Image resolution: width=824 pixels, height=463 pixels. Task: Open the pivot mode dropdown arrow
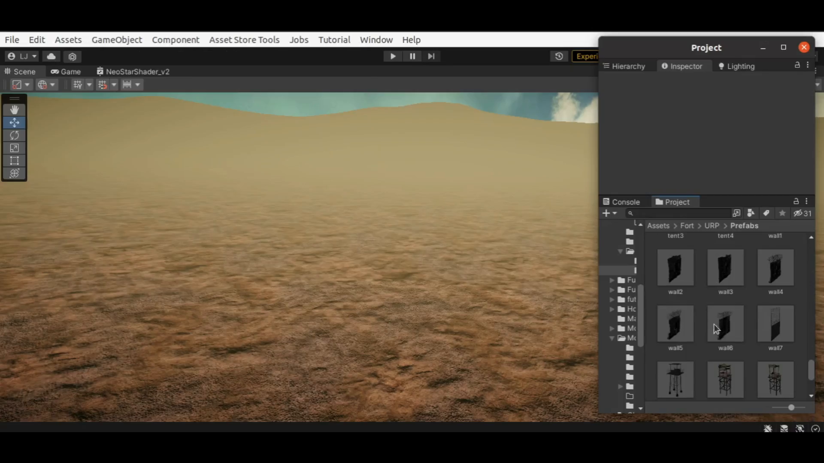[27, 84]
